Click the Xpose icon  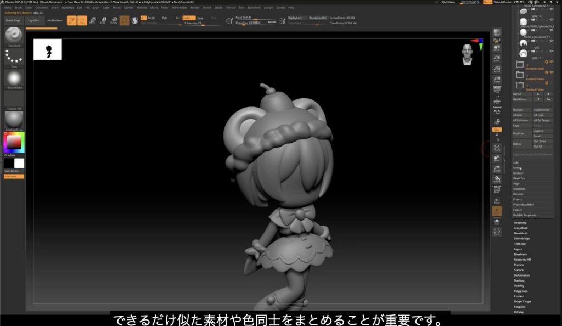click(x=497, y=232)
